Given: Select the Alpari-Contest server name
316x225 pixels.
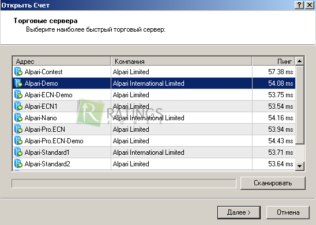Looking at the screenshot, I should [x=43, y=72].
